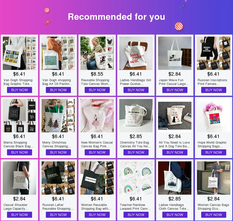233x221 pixels.
Task: Open the Van Gogh Art Oil Painting bag image
Action: tap(58, 53)
